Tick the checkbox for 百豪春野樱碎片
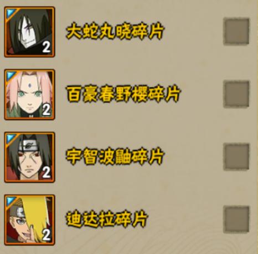Screen dimensions: 258x254 (236, 94)
